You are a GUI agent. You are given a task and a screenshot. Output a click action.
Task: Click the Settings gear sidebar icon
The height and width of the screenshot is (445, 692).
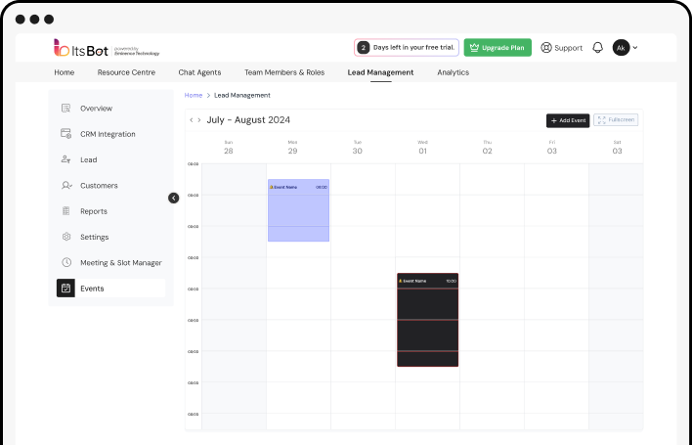click(x=66, y=237)
